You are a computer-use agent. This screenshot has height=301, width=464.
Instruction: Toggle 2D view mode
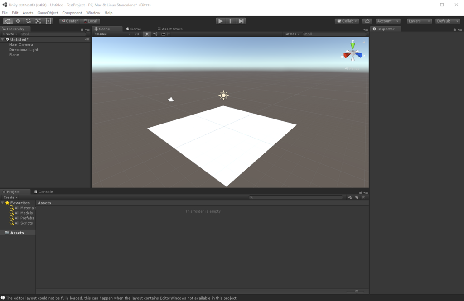(x=137, y=34)
